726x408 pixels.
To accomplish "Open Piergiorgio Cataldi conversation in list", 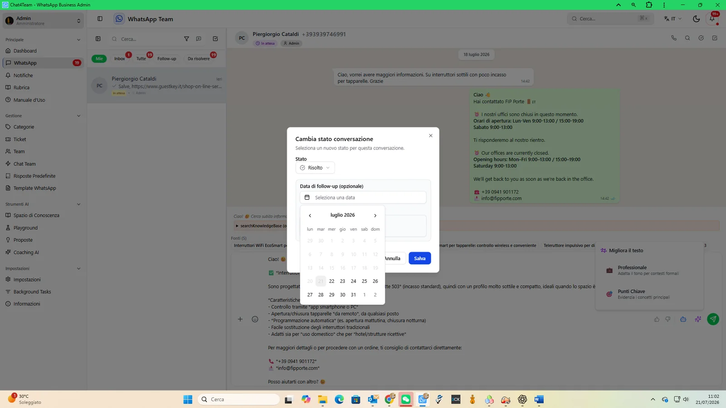I will tap(157, 86).
